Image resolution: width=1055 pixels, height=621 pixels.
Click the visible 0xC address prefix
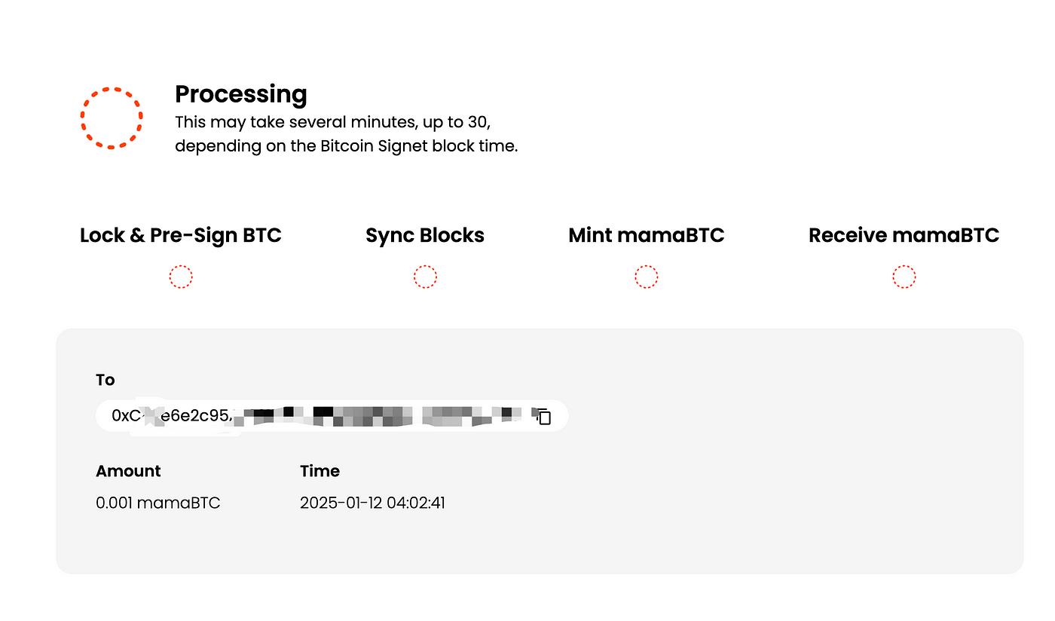tap(123, 416)
